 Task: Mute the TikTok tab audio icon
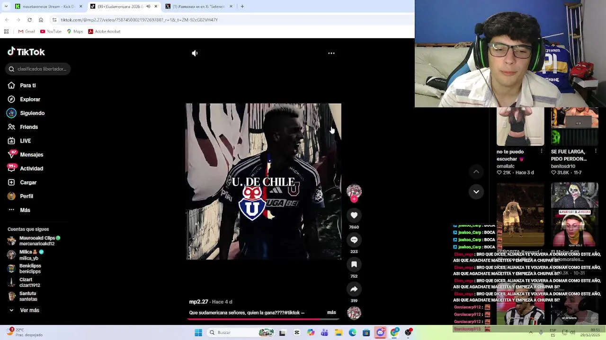pos(148,7)
